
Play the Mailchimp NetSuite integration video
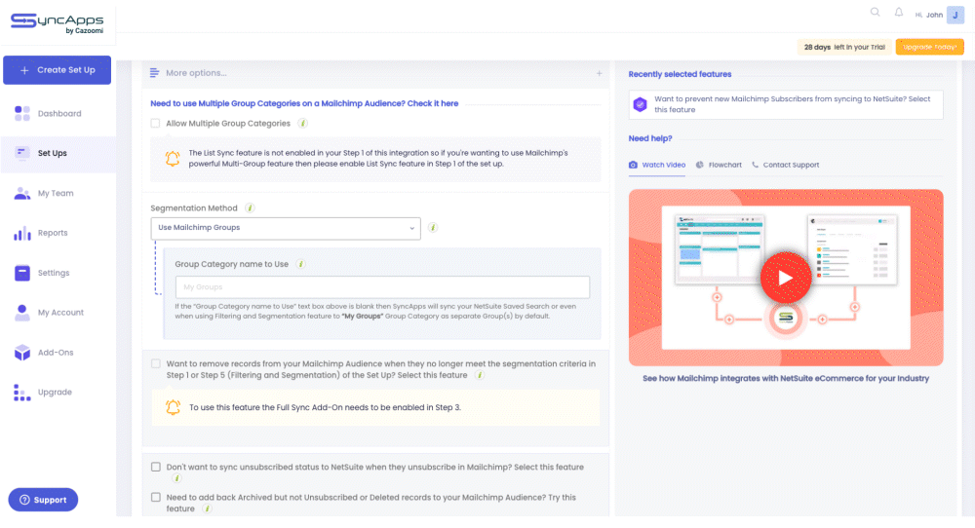pos(785,278)
